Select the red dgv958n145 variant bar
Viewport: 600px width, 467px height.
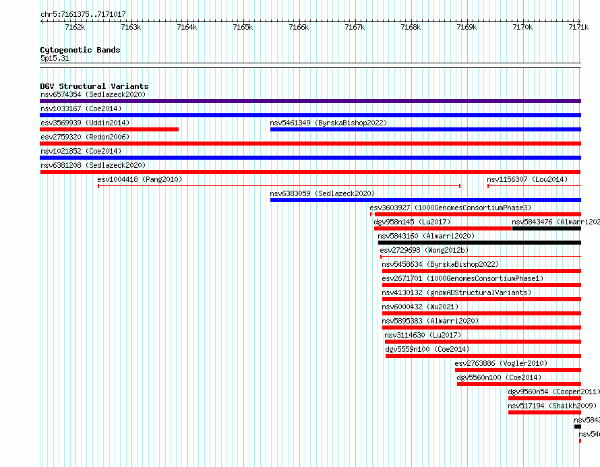[x=443, y=228]
